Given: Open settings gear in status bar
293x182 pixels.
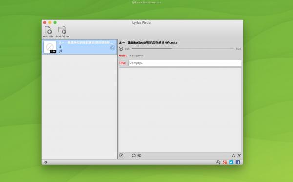Looking at the screenshot, I should (46, 162).
